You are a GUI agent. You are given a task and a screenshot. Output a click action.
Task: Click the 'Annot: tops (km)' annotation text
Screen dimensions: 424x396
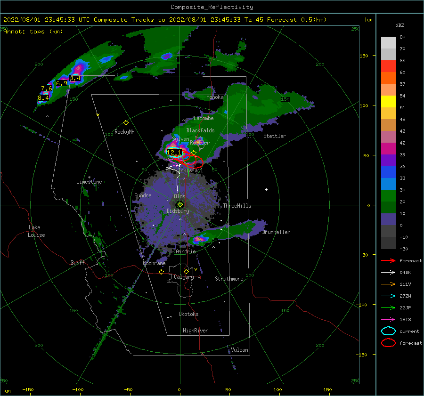point(33,32)
